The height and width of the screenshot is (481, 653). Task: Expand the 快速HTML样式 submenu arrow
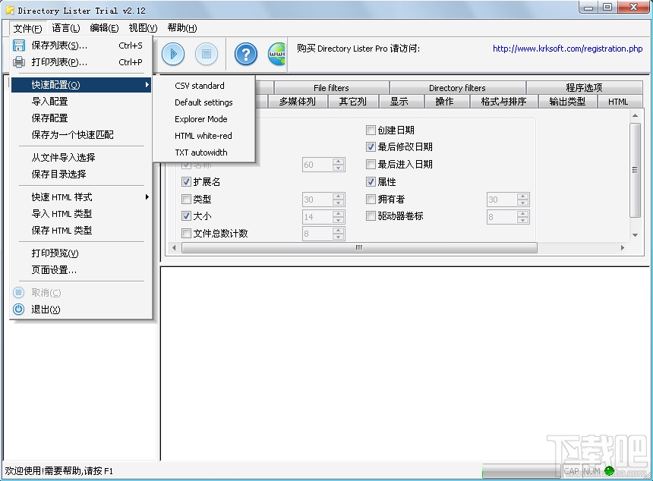tap(149, 196)
